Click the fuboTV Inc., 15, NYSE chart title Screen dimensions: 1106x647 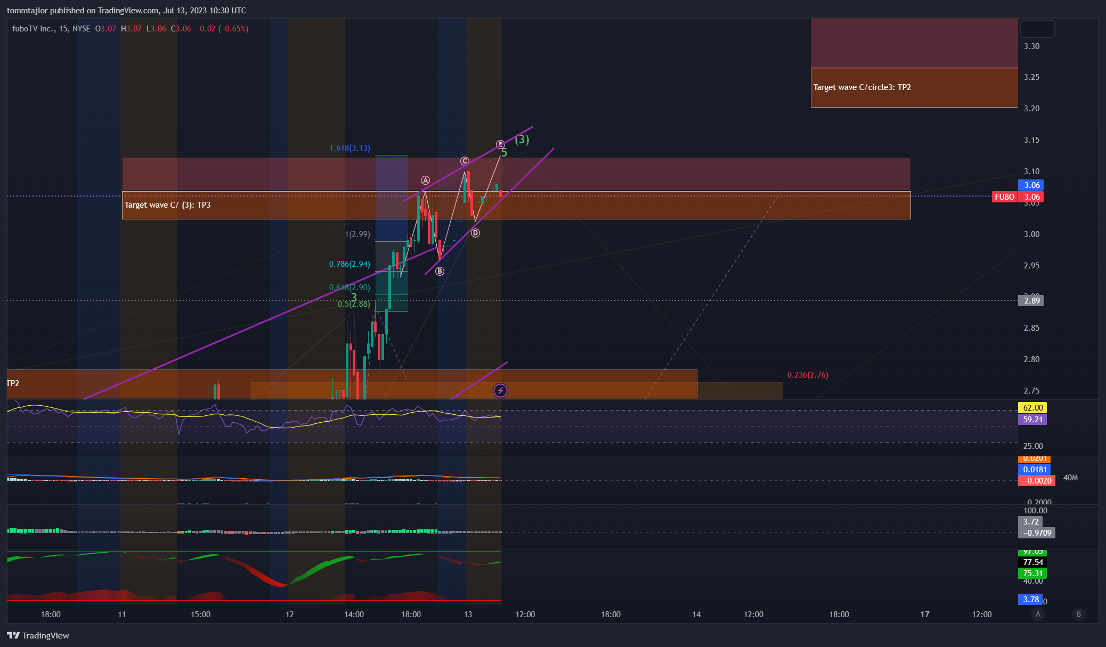tap(51, 29)
